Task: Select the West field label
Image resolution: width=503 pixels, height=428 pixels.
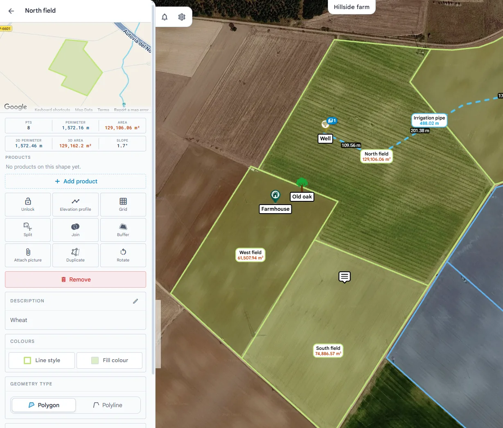Action: point(250,255)
